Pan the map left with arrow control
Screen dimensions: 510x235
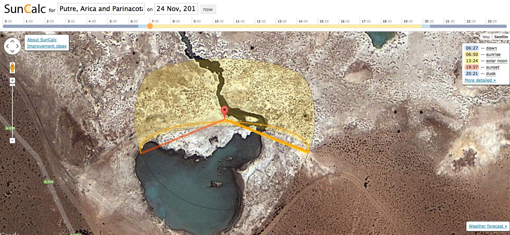coord(7,46)
